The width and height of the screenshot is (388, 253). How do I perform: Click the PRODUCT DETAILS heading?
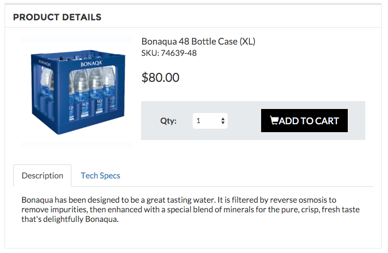[57, 18]
